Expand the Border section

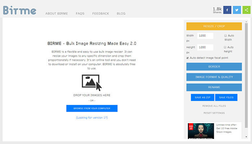[x=214, y=66]
